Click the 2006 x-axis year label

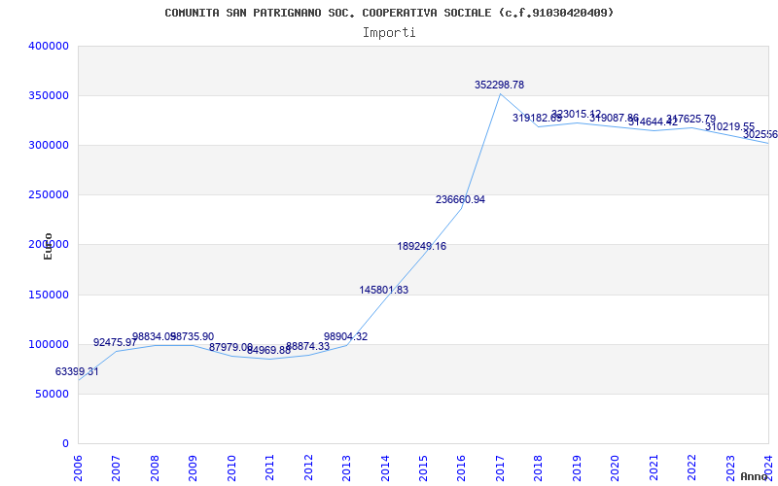tap(78, 468)
